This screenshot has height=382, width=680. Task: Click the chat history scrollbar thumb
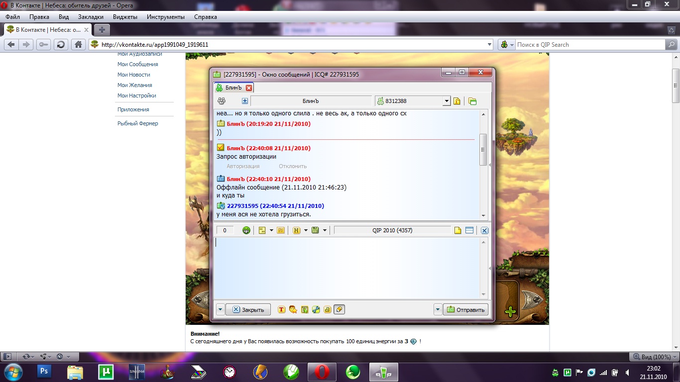click(483, 150)
